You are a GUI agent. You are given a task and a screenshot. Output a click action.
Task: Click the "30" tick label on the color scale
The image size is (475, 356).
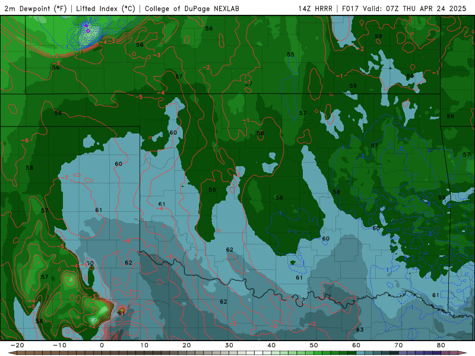coord(229,345)
